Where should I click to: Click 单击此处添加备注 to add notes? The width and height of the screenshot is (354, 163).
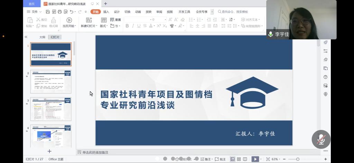95,152
